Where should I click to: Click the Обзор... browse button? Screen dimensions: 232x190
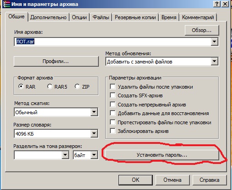pos(202,30)
